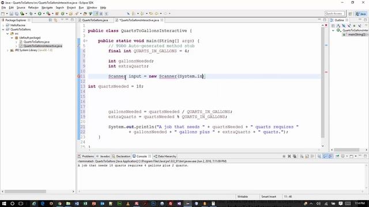369x207 pixels.
Task: Open the Navigate menu
Action: point(47,7)
